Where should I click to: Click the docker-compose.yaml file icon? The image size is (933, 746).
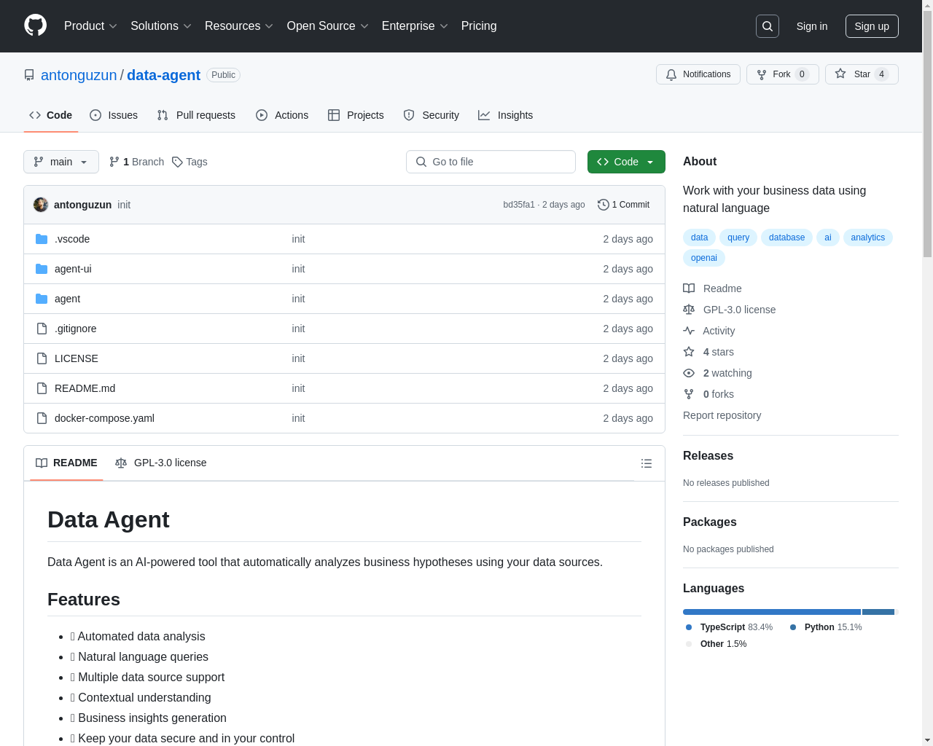42,418
